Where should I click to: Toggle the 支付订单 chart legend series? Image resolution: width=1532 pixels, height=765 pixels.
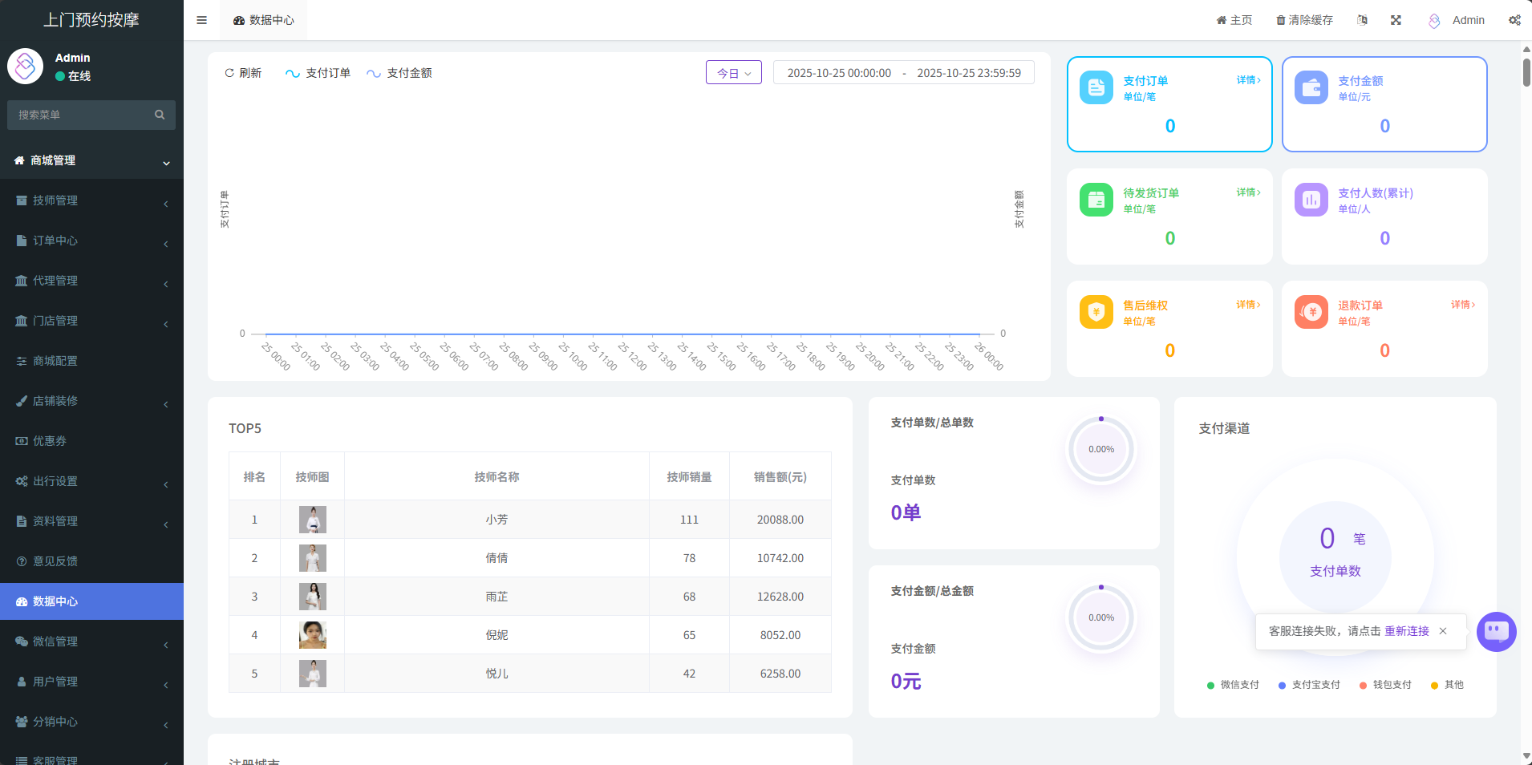click(x=318, y=73)
